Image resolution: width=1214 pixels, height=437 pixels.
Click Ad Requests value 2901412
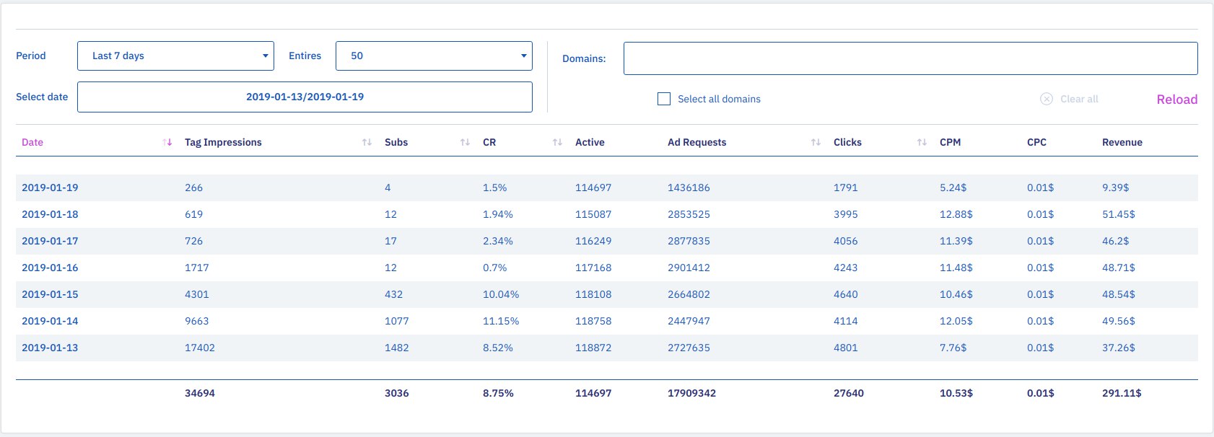tap(689, 268)
